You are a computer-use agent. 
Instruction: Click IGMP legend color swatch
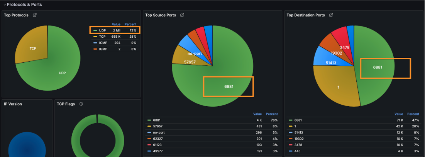point(95,49)
